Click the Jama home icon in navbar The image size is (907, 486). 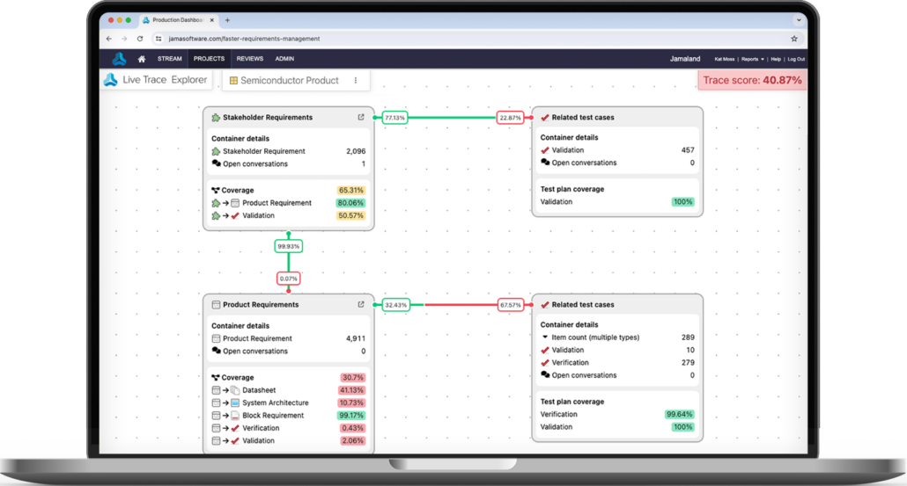click(141, 59)
